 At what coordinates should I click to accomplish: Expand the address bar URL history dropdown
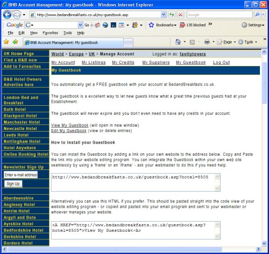click(164, 15)
